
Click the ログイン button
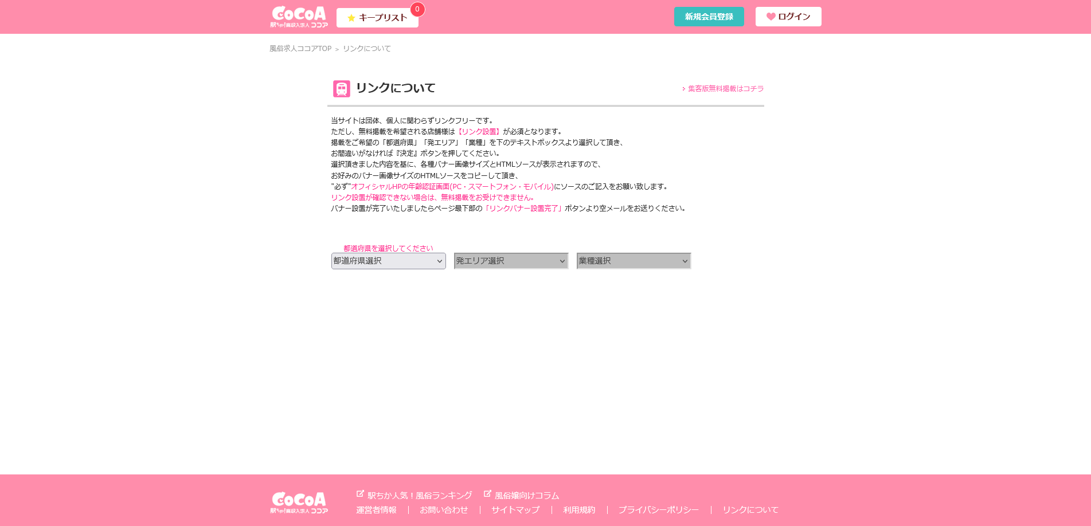[788, 17]
